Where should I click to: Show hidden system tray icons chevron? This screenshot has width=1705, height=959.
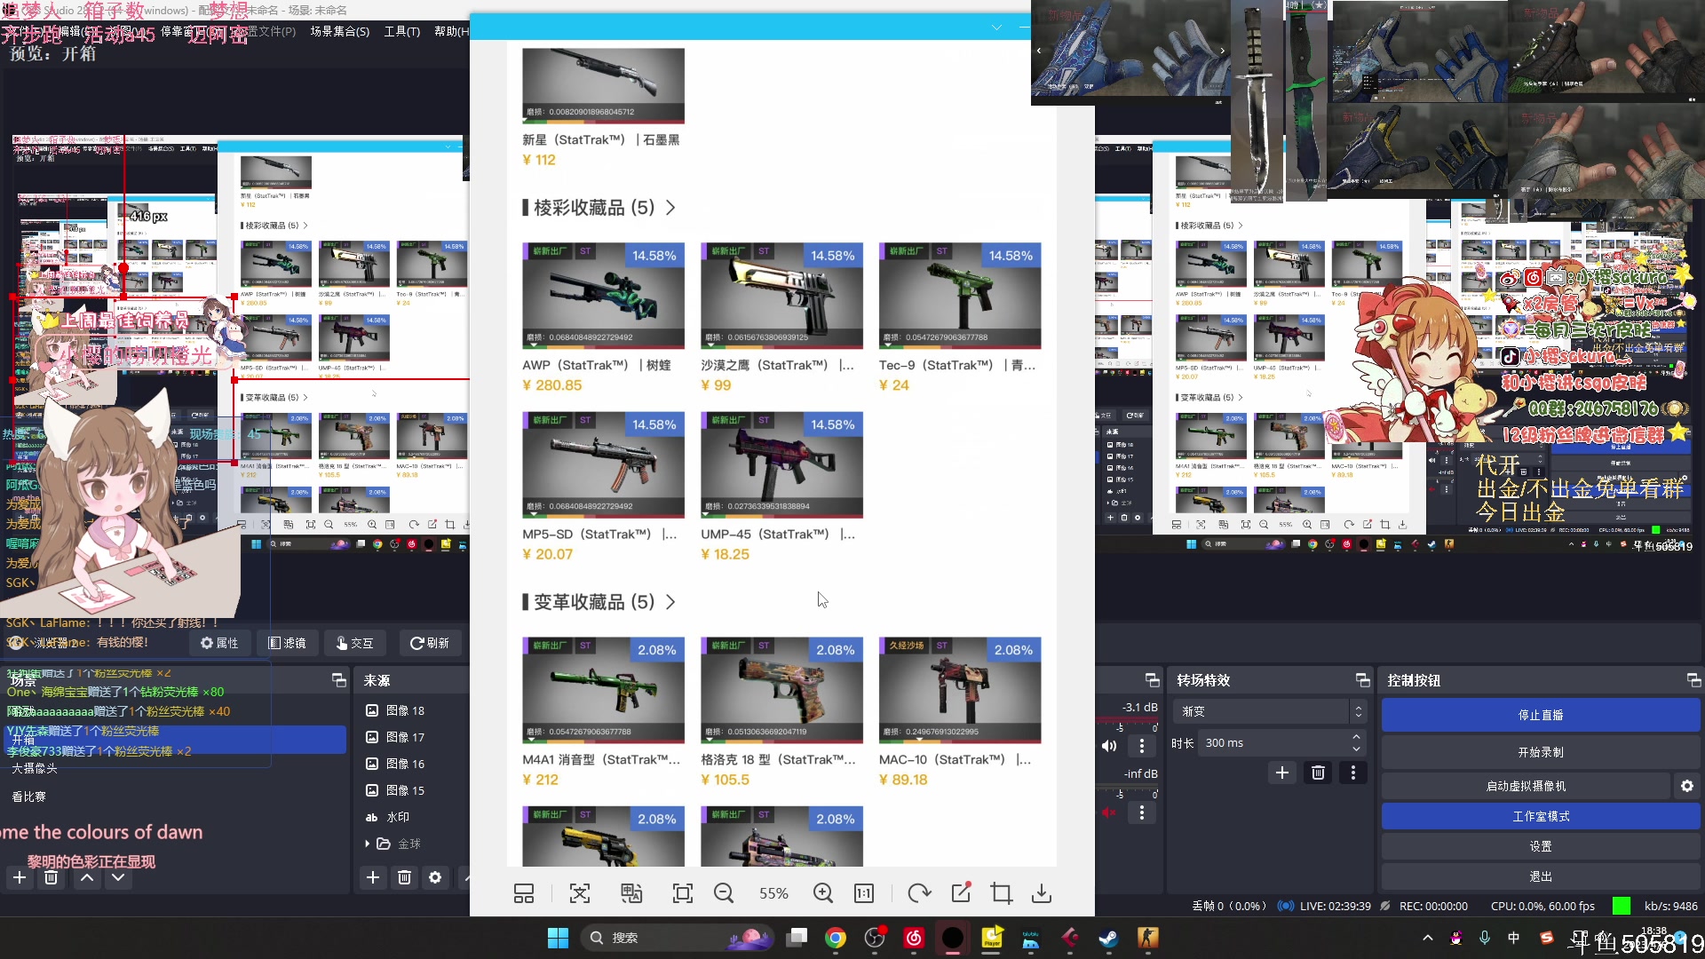pyautogui.click(x=1427, y=938)
